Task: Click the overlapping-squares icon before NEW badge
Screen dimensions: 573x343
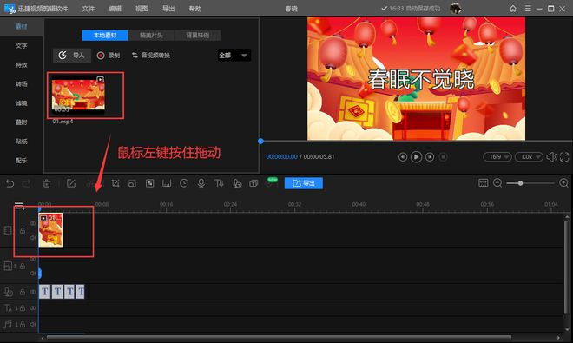Action: pos(254,183)
